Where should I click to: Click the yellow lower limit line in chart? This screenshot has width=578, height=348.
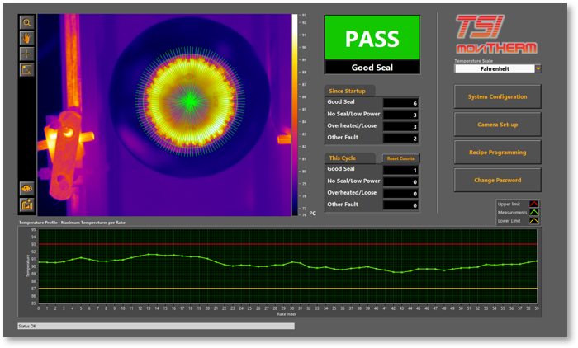coord(287,289)
